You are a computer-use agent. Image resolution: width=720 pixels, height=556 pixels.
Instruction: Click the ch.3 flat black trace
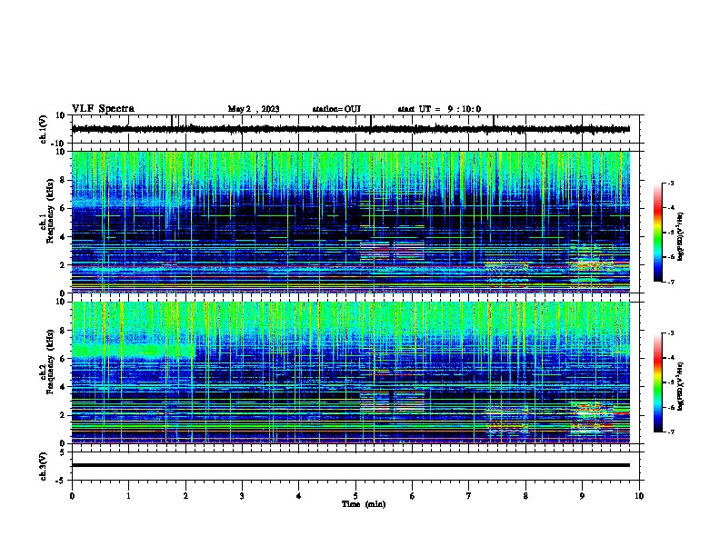(x=350, y=465)
